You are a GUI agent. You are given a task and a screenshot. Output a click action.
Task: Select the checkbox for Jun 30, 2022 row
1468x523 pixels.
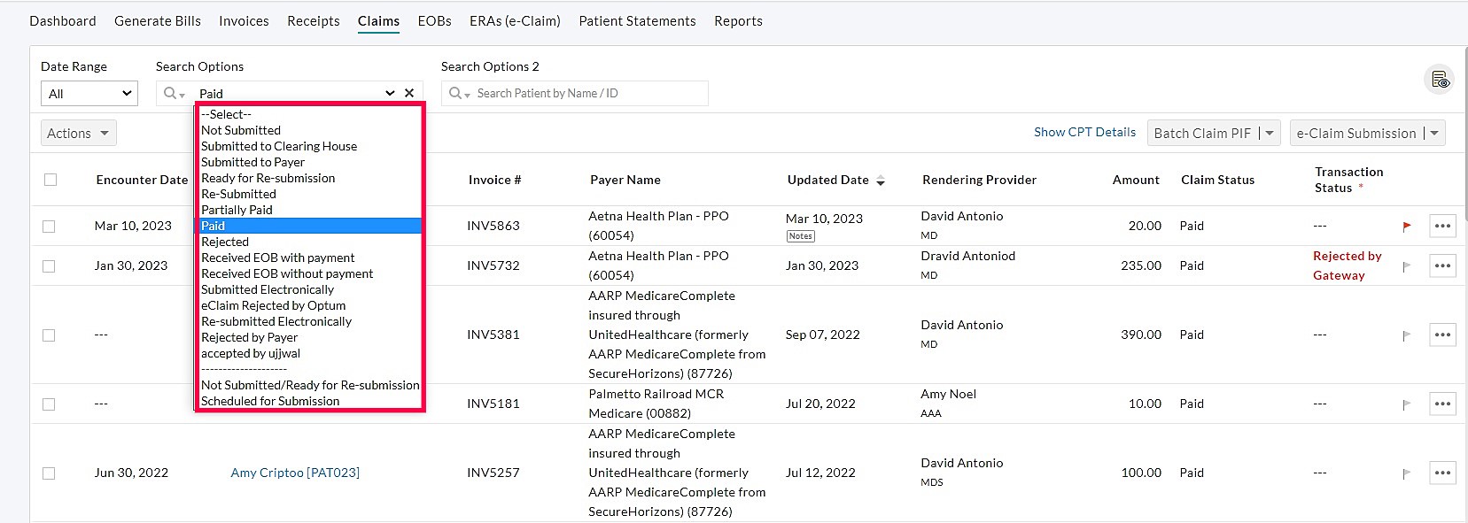(x=49, y=473)
